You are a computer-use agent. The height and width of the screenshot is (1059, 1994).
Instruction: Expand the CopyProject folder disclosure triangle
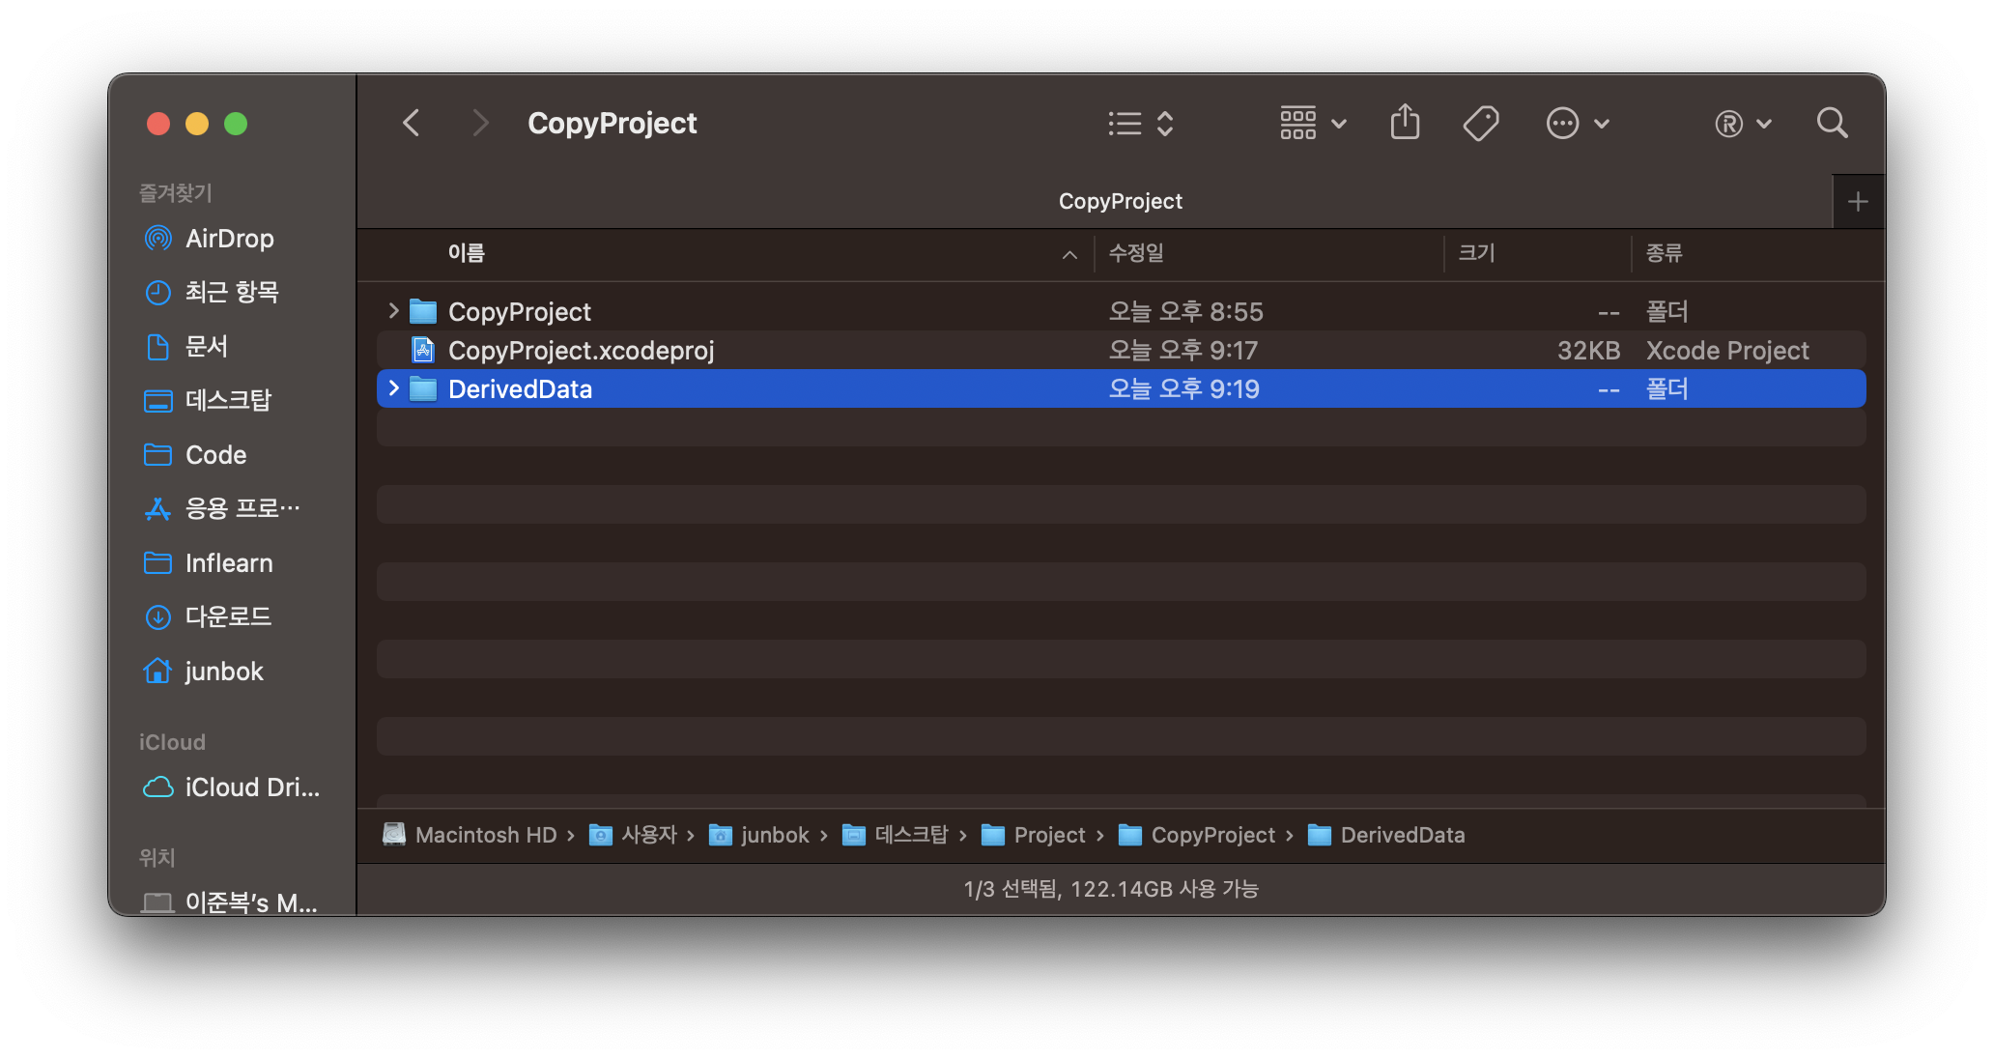(393, 311)
